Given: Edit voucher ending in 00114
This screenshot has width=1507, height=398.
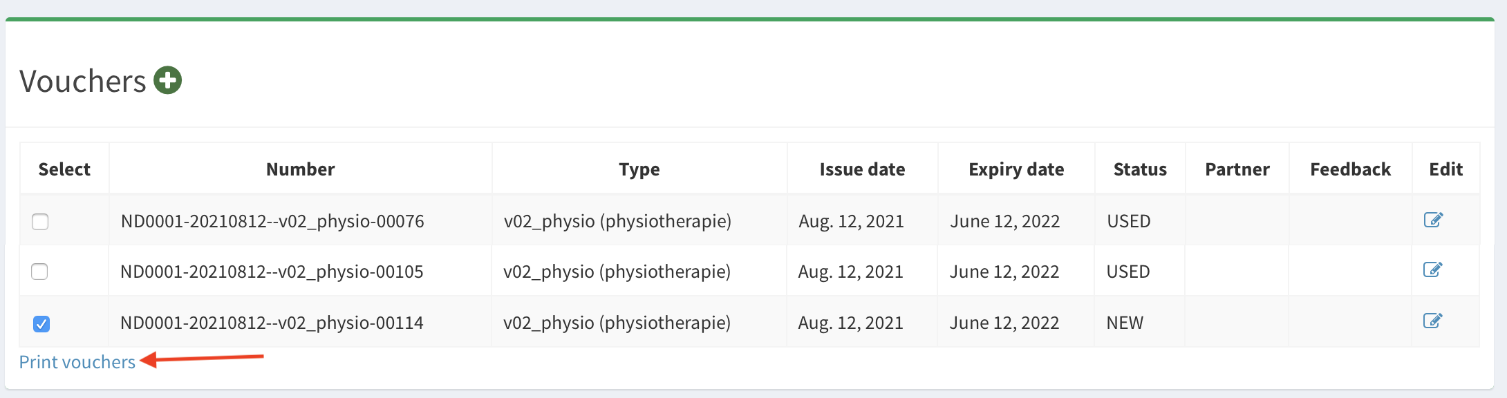Looking at the screenshot, I should click(x=1432, y=321).
